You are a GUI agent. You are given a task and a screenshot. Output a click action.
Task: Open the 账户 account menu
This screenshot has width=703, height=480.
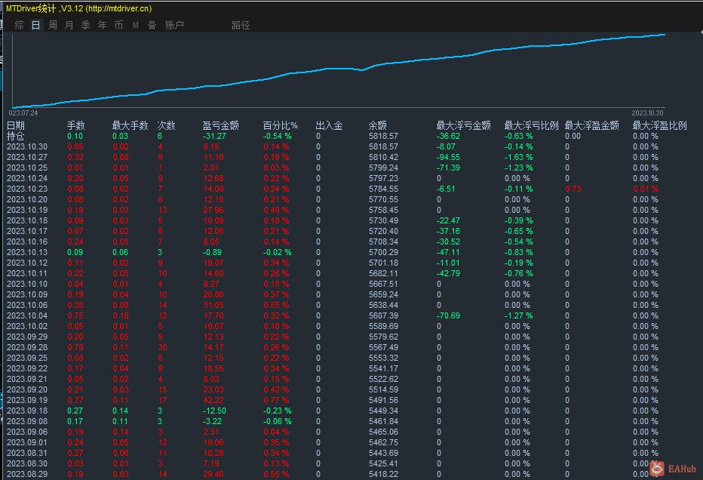(174, 25)
